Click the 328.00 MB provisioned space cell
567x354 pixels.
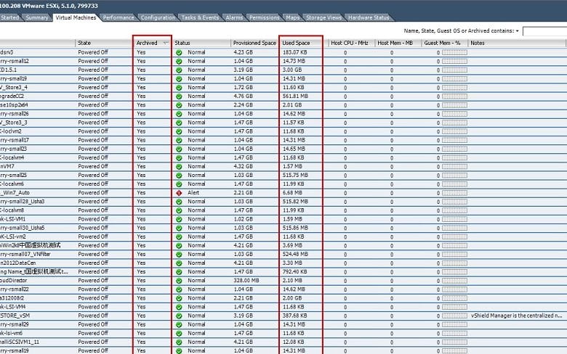[x=247, y=281]
